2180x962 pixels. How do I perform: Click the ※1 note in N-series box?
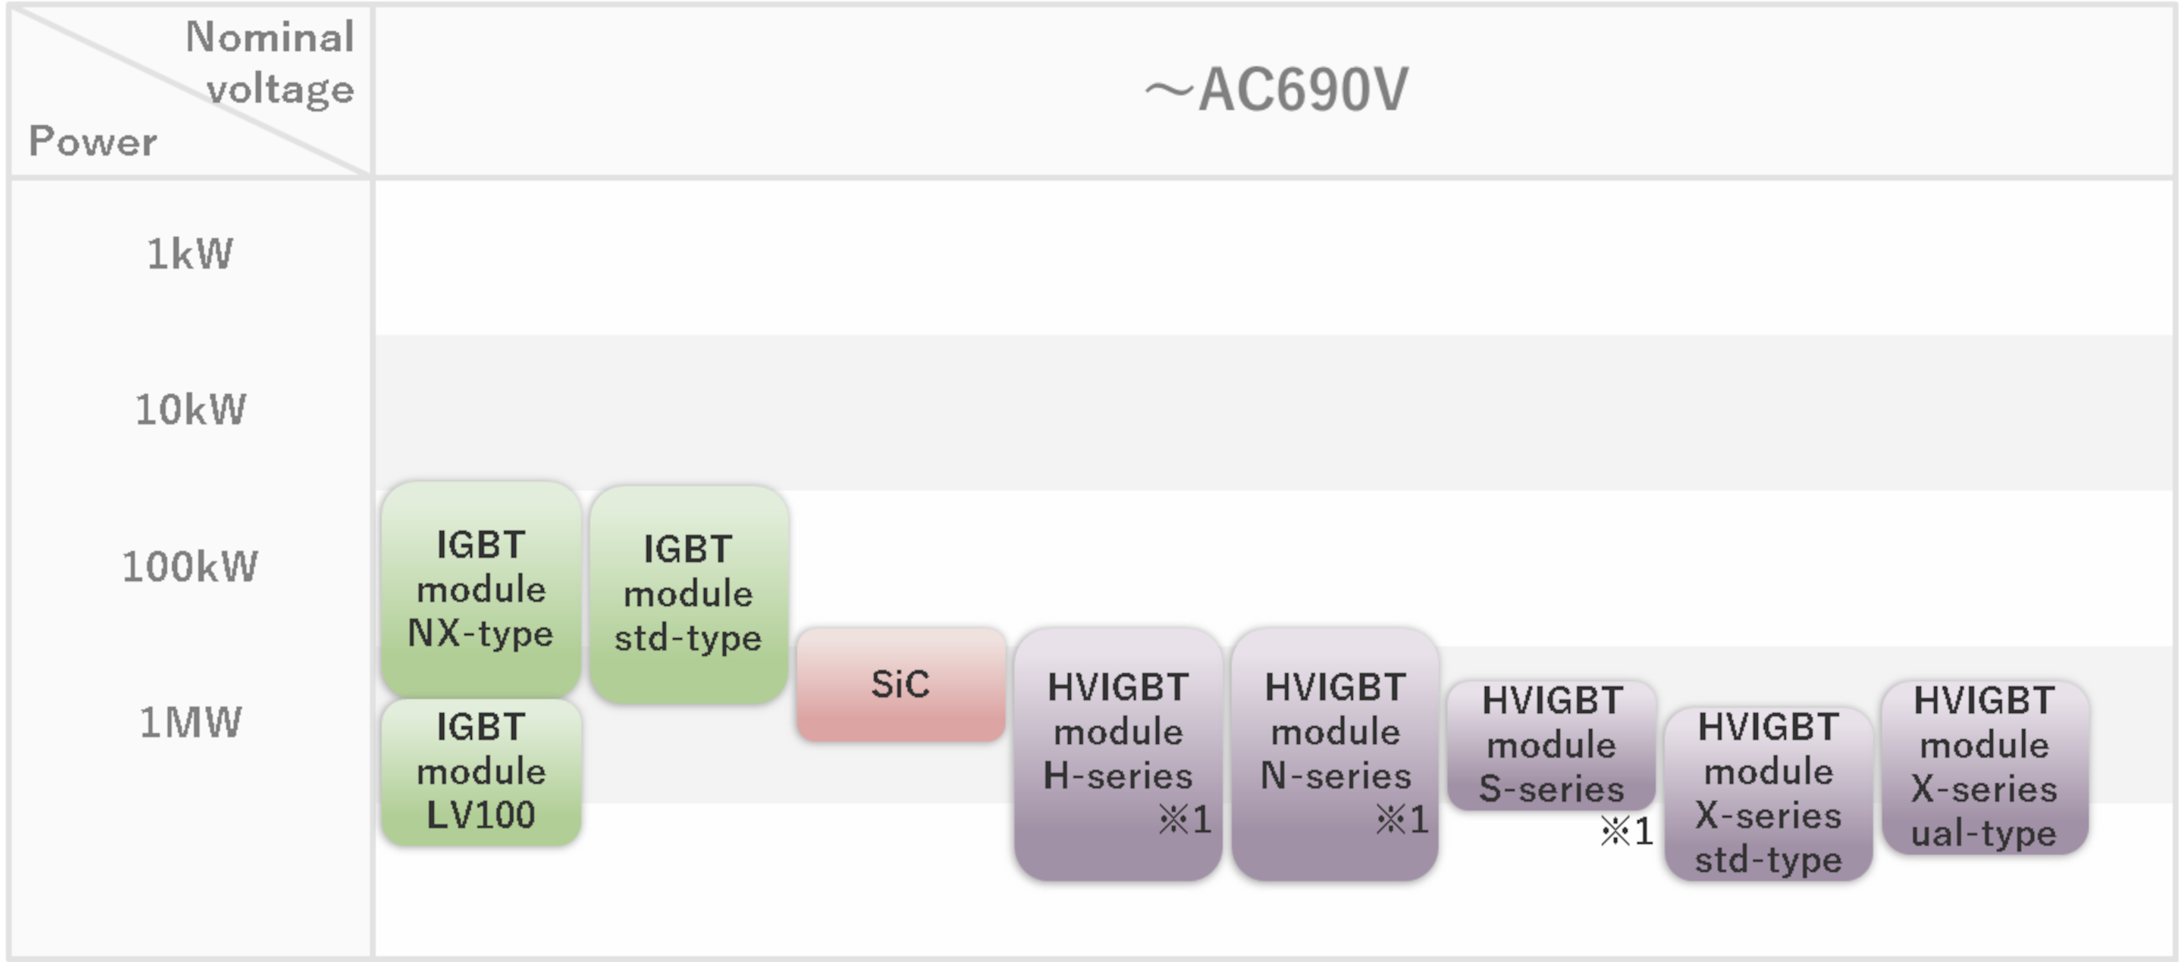1402,819
